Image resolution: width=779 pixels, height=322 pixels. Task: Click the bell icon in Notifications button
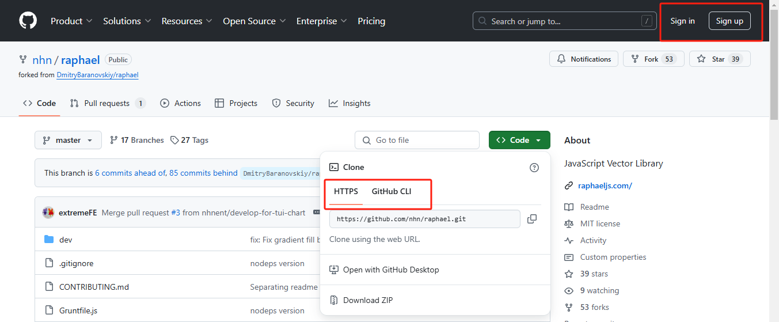[x=561, y=59]
